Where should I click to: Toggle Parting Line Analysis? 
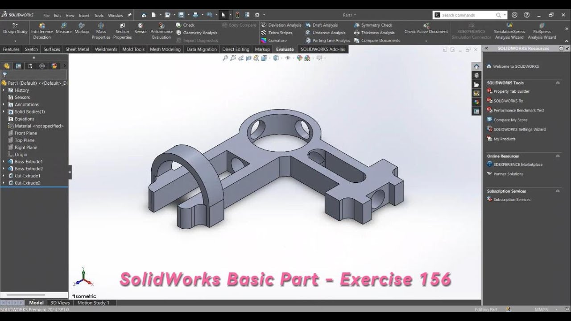tap(328, 40)
